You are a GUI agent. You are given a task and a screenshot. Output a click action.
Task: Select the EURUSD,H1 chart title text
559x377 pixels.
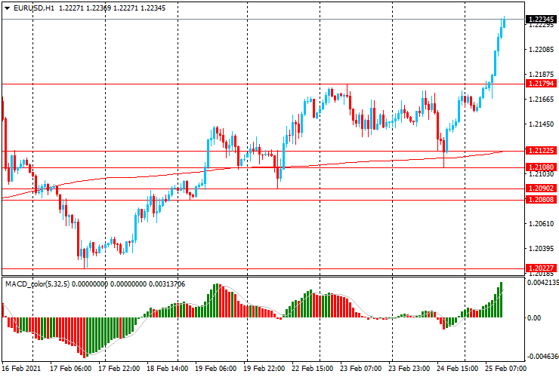tap(34, 8)
